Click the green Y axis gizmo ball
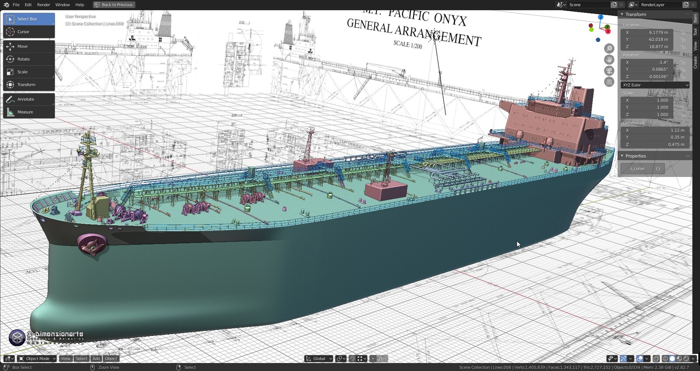This screenshot has height=371, width=700. [x=607, y=27]
